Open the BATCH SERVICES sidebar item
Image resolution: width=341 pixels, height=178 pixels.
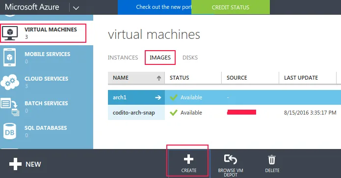[x=47, y=107]
